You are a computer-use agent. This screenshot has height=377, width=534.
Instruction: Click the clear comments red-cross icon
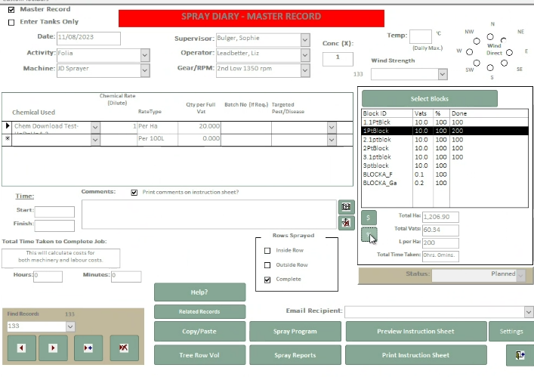[x=347, y=223]
